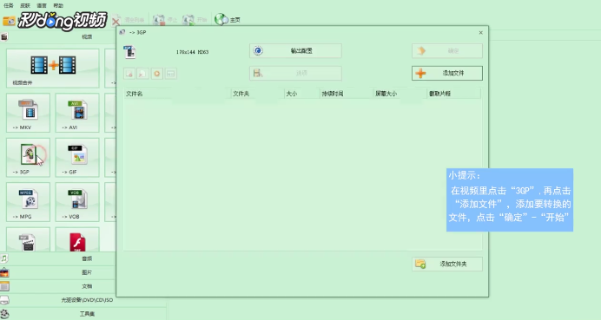Image resolution: width=601 pixels, height=320 pixels.
Task: Open the 主页 globe icon
Action: tap(221, 19)
